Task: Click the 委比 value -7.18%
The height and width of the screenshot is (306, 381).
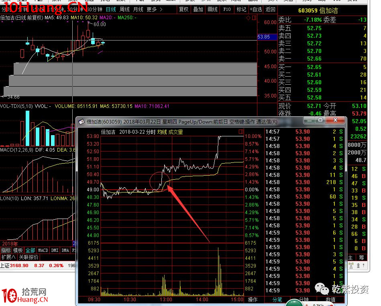Action: 313,20
